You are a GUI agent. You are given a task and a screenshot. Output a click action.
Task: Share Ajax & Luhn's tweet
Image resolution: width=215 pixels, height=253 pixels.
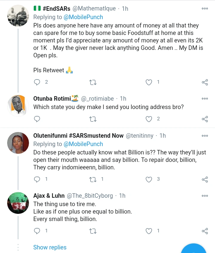point(205,231)
